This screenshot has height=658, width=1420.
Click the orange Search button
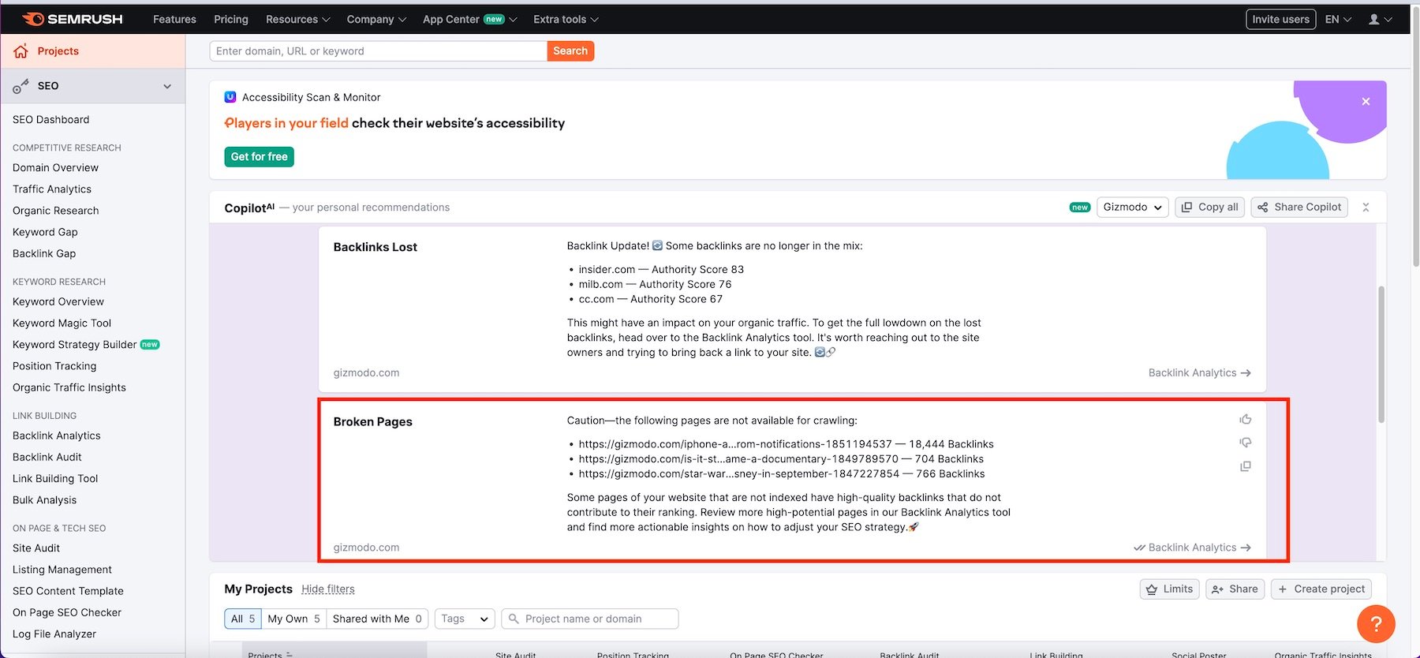click(570, 51)
